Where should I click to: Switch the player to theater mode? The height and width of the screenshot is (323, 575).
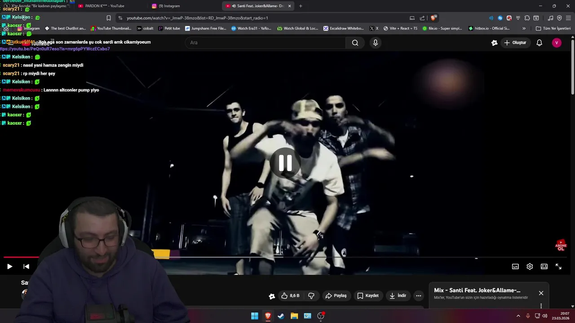point(544,266)
